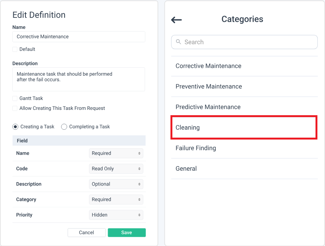This screenshot has height=246, width=325.
Task: Tick the Gantt Task checkbox
Action: (x=15, y=98)
